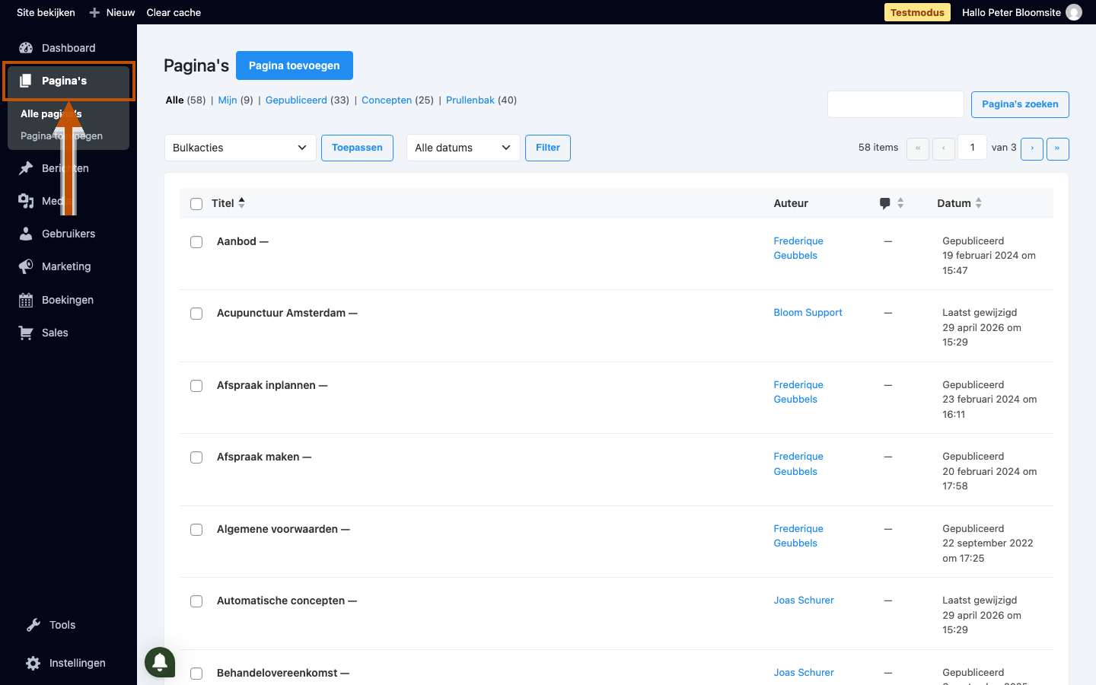Open the Tools wrench icon

point(33,625)
